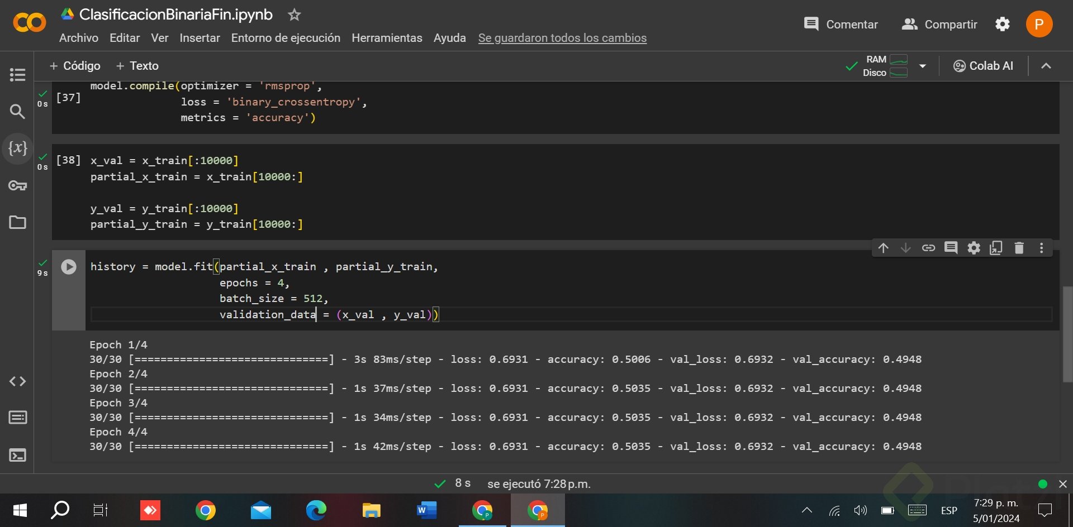Open the variables inspector {x} panel
Viewport: 1073px width, 527px height.
pyautogui.click(x=17, y=148)
